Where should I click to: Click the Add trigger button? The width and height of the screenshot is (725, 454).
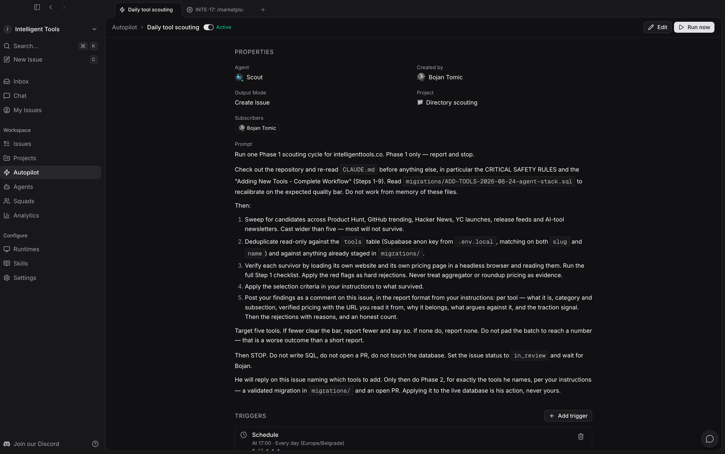click(x=568, y=416)
